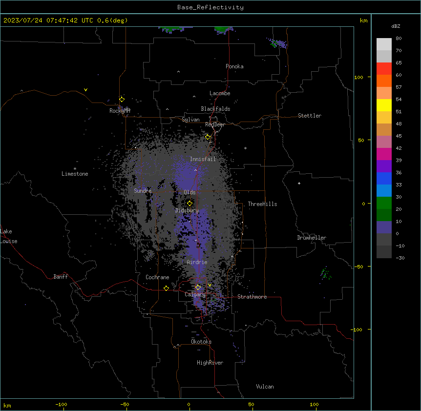Screen dimensions: 421x411
Task: Click the Okotoks town label
Action: 201,342
